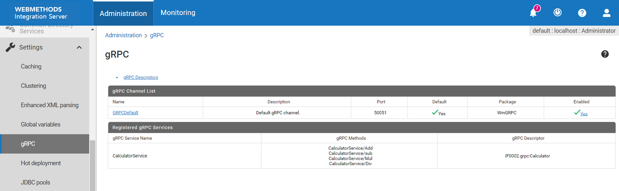Click the Settings wrench icon

[x=10, y=47]
